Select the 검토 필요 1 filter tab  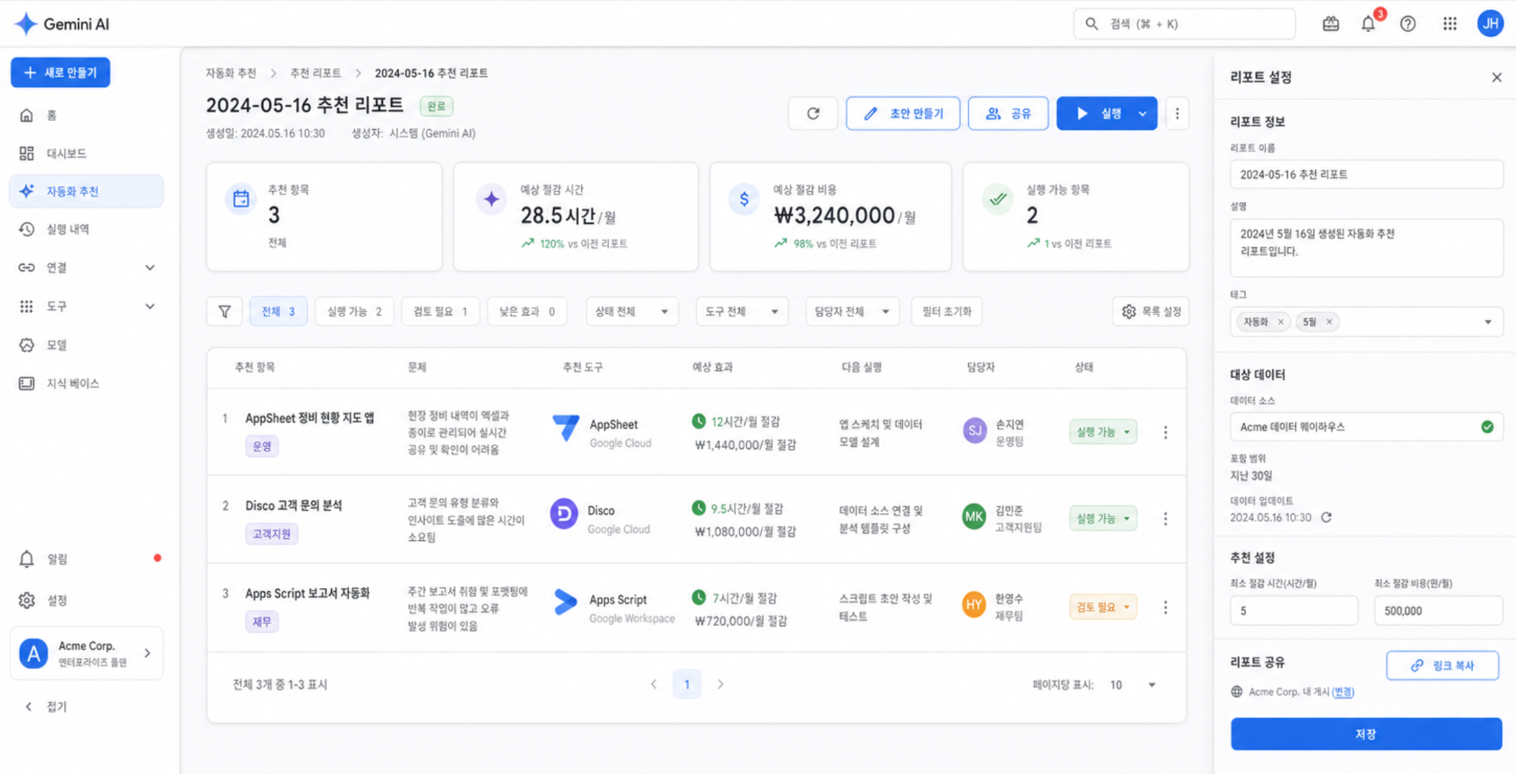click(440, 311)
